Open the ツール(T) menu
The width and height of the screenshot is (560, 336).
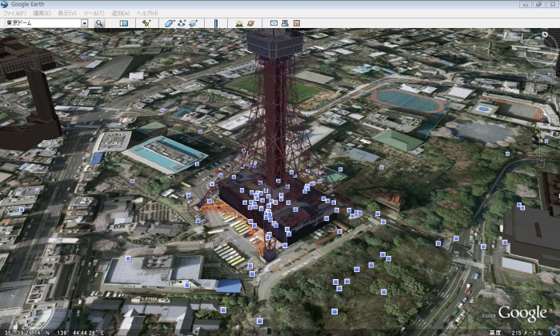pyautogui.click(x=94, y=13)
